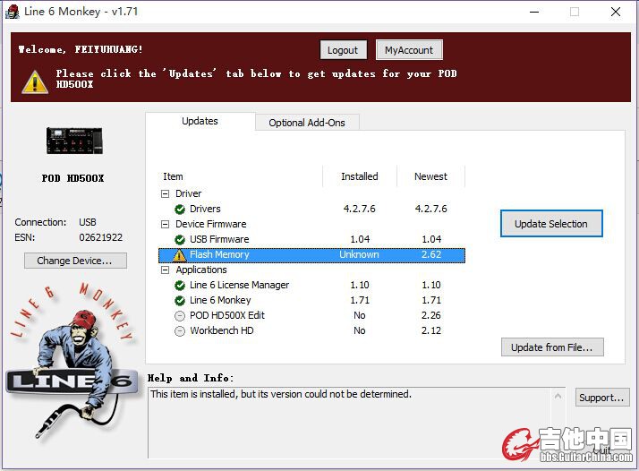
Task: Click Update from File... button
Action: coord(552,347)
